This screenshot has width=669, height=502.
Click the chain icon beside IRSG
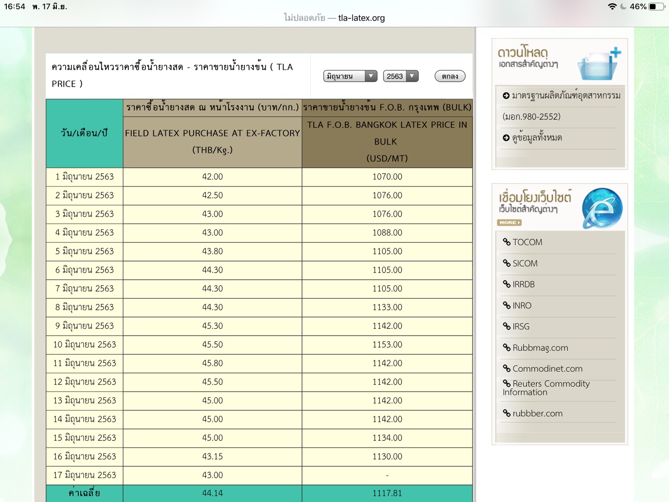(507, 327)
